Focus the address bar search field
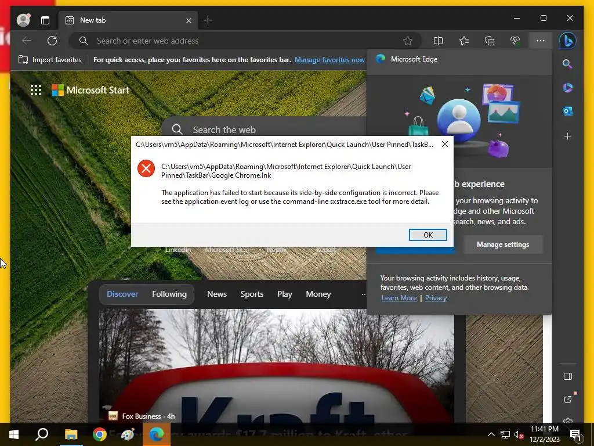 (x=245, y=41)
